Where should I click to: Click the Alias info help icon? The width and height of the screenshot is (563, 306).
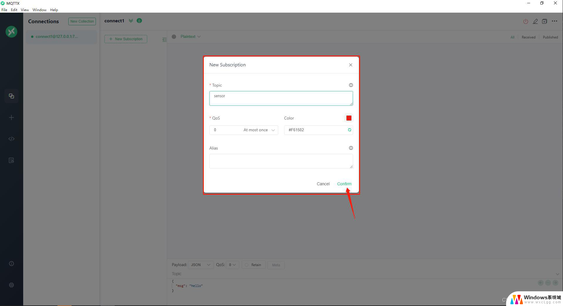coord(351,148)
